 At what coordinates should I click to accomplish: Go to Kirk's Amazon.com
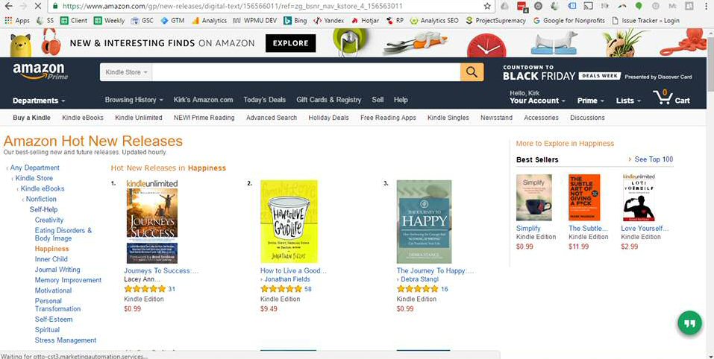pos(203,100)
